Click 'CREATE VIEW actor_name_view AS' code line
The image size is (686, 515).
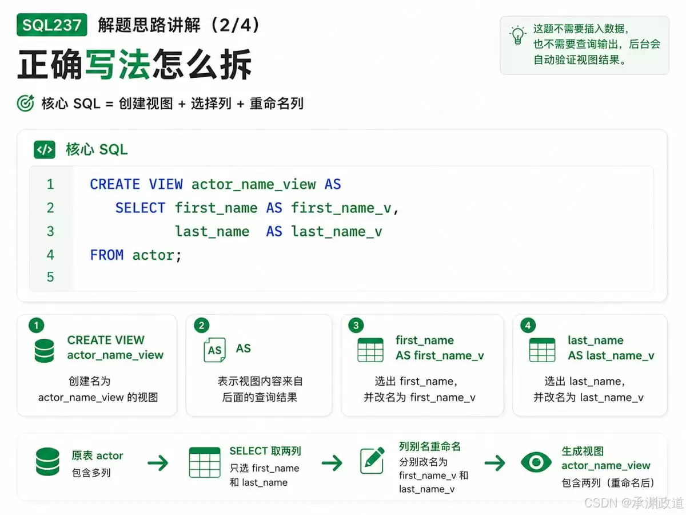click(x=216, y=184)
